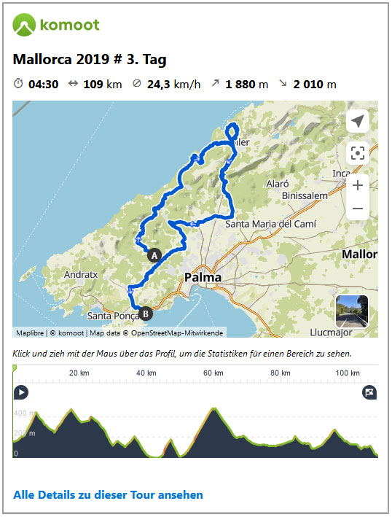Play the elevation profile animation
The width and height of the screenshot is (392, 517).
point(21,392)
